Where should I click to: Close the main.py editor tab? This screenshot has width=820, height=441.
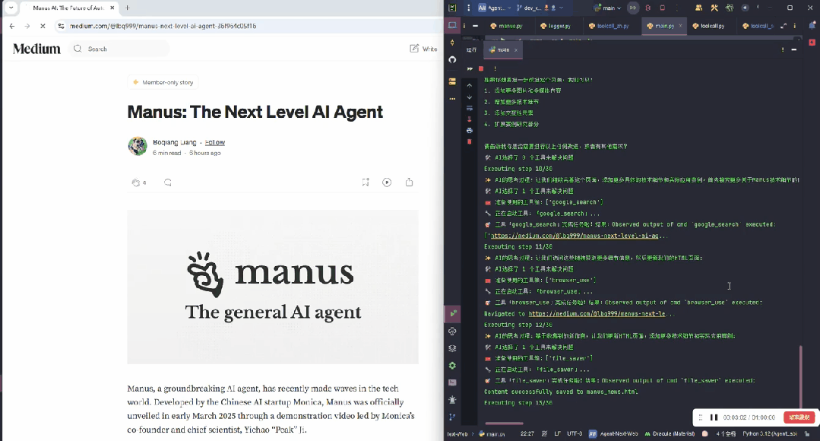point(680,26)
